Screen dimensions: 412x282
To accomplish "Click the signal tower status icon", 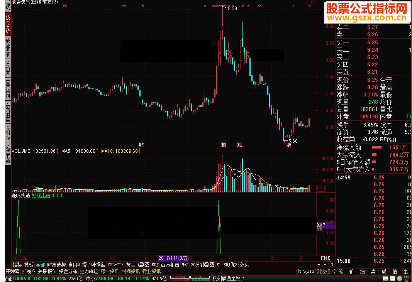I will [x=407, y=279].
